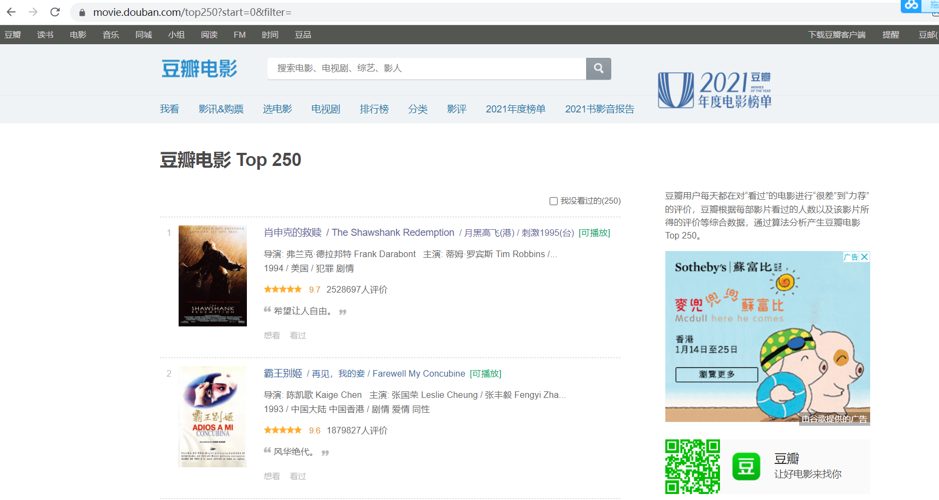Image resolution: width=939 pixels, height=500 pixels.
Task: Close the Sotheby's ad with X
Action: click(864, 257)
